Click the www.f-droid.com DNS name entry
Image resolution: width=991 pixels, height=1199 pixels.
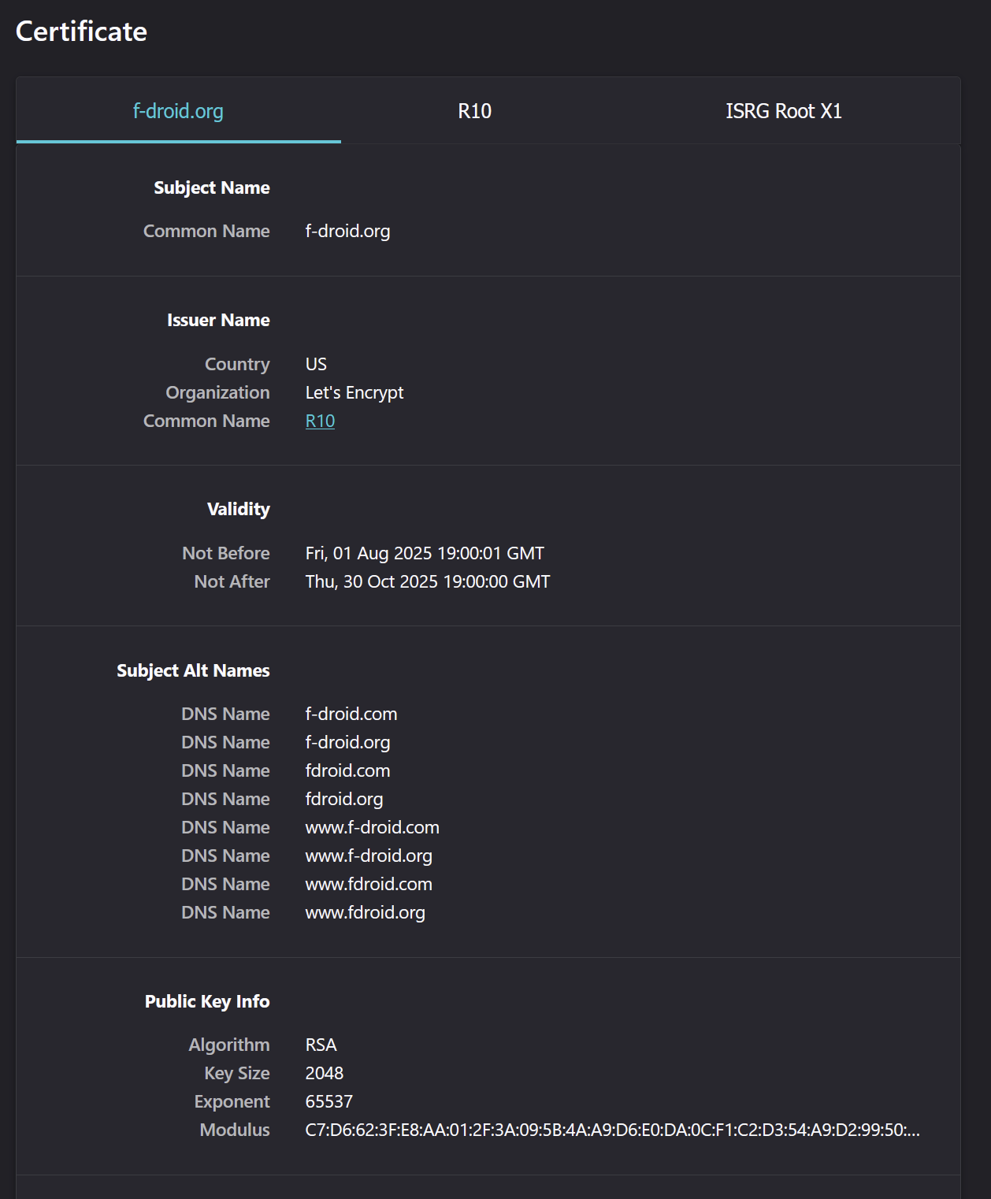coord(372,827)
